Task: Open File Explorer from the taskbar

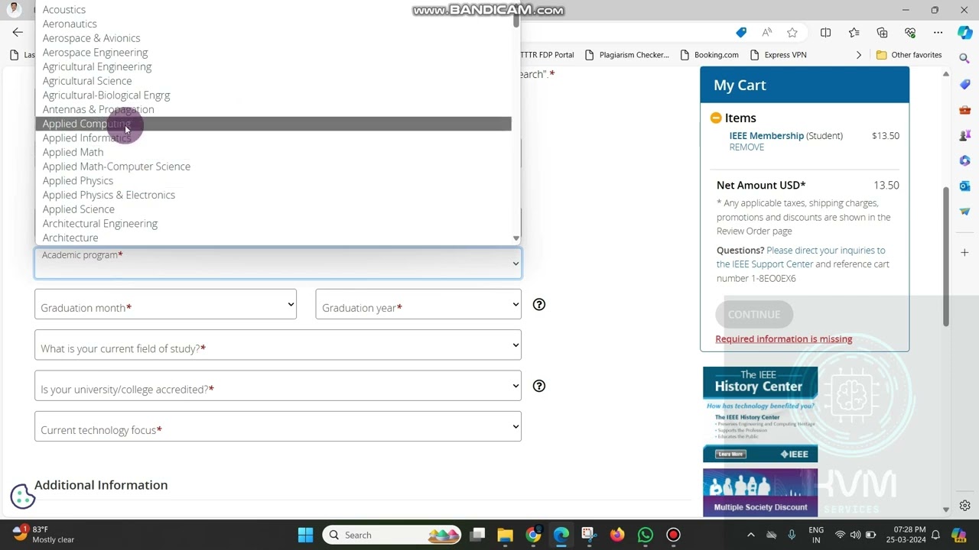Action: [x=505, y=535]
